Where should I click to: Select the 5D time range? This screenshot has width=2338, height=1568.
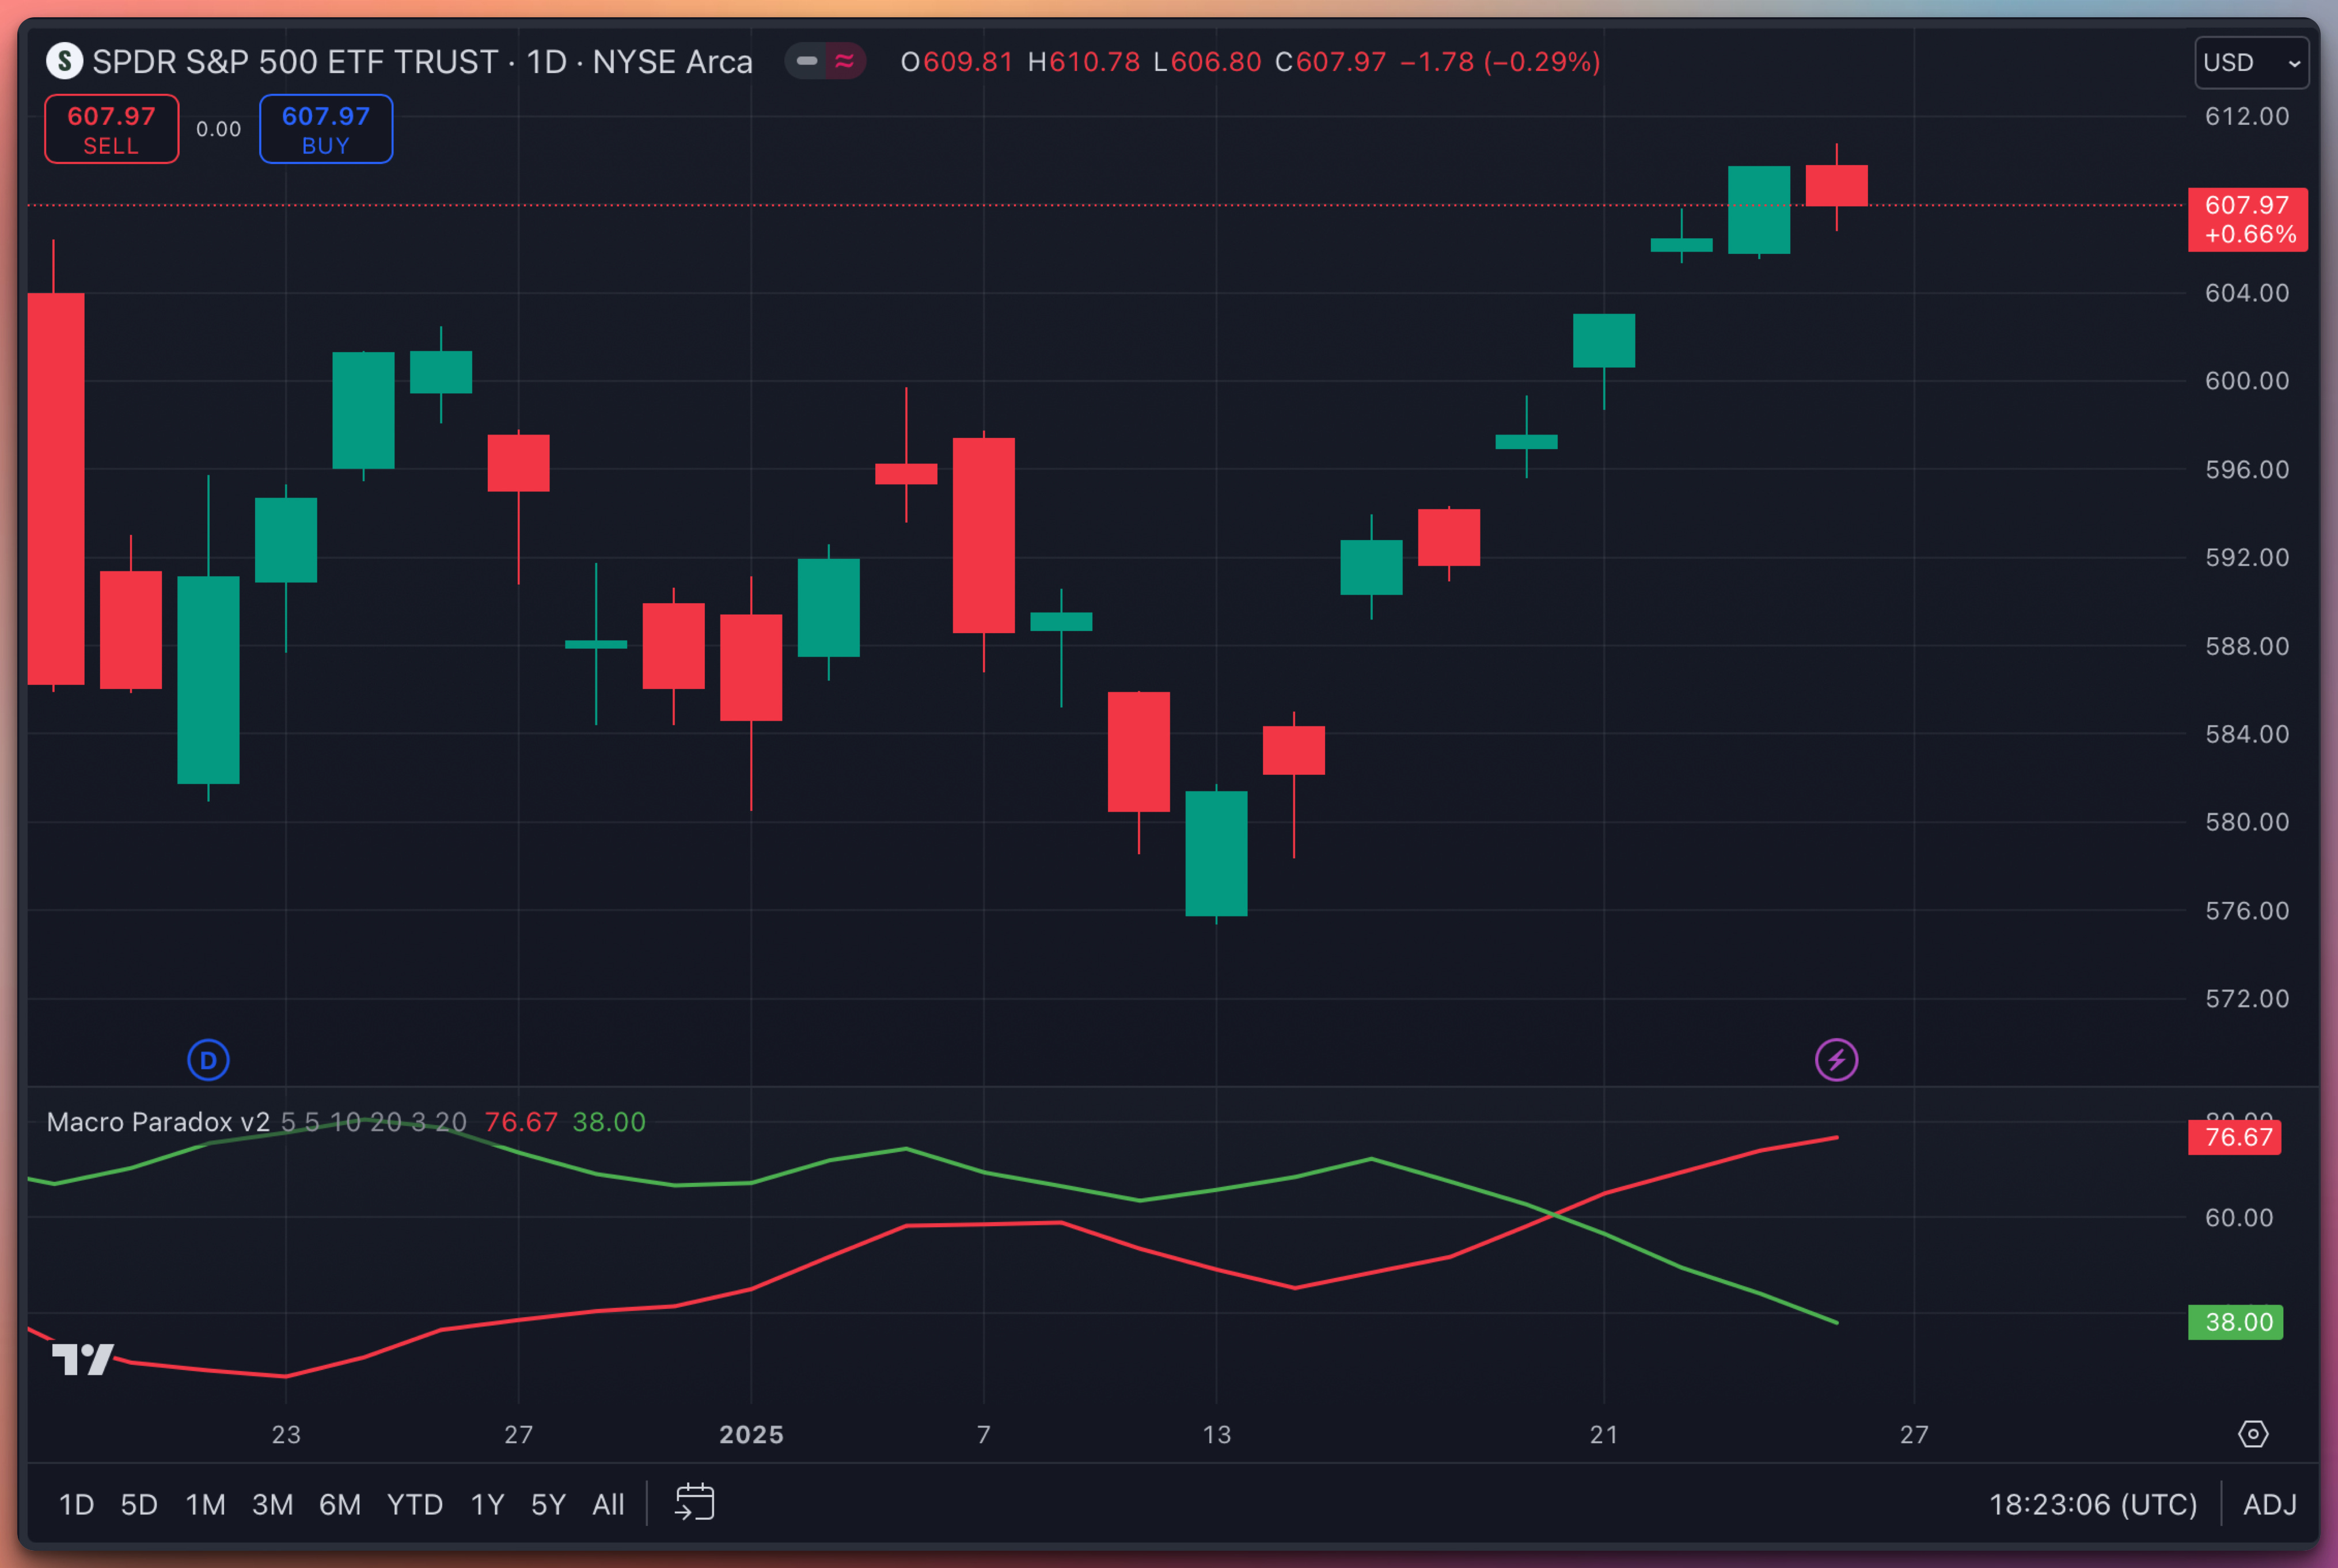(x=139, y=1504)
